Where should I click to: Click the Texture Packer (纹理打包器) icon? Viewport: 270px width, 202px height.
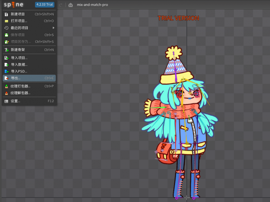(x=6, y=86)
